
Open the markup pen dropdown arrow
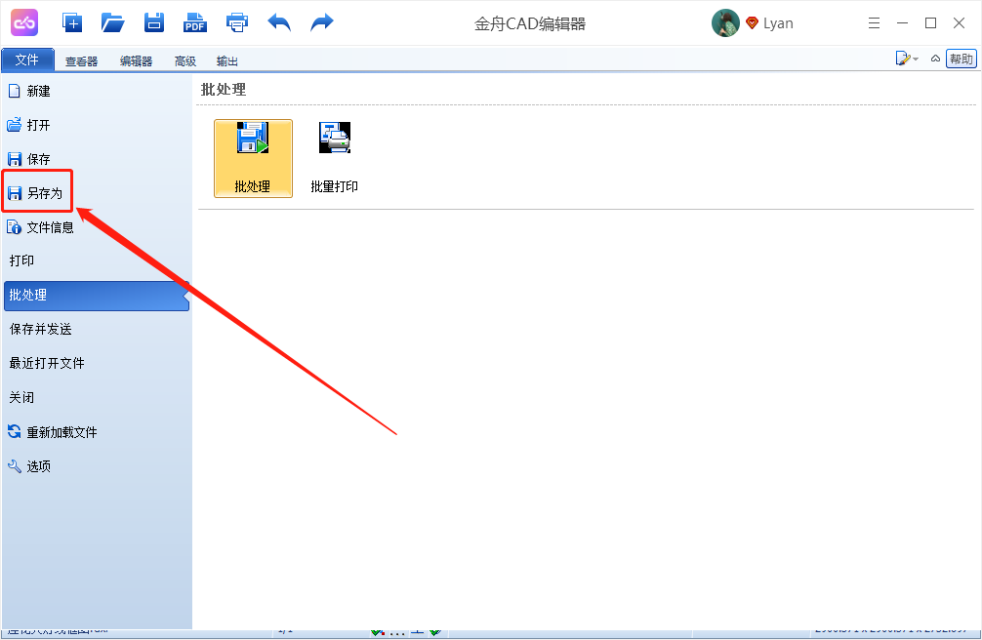coord(916,58)
